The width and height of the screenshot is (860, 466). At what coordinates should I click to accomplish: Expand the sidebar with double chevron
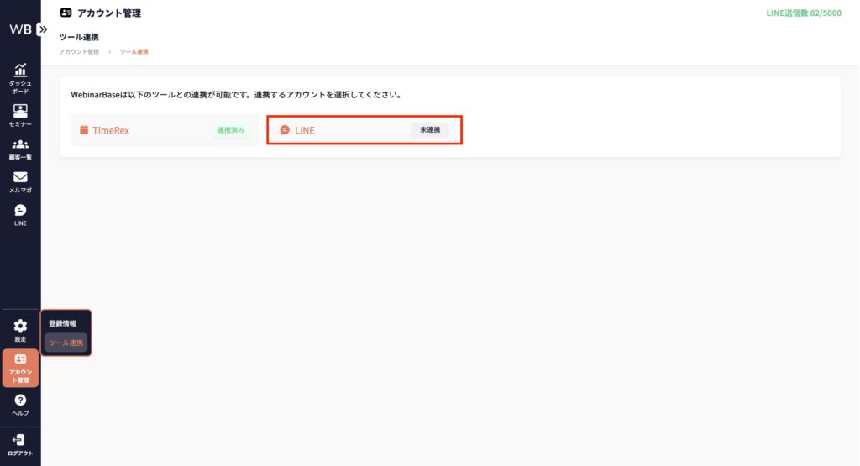(43, 29)
